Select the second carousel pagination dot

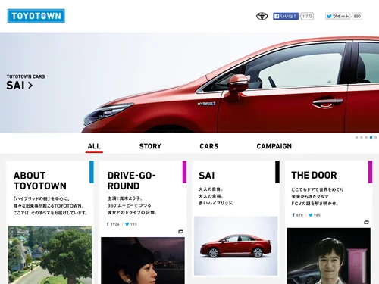[362, 137]
